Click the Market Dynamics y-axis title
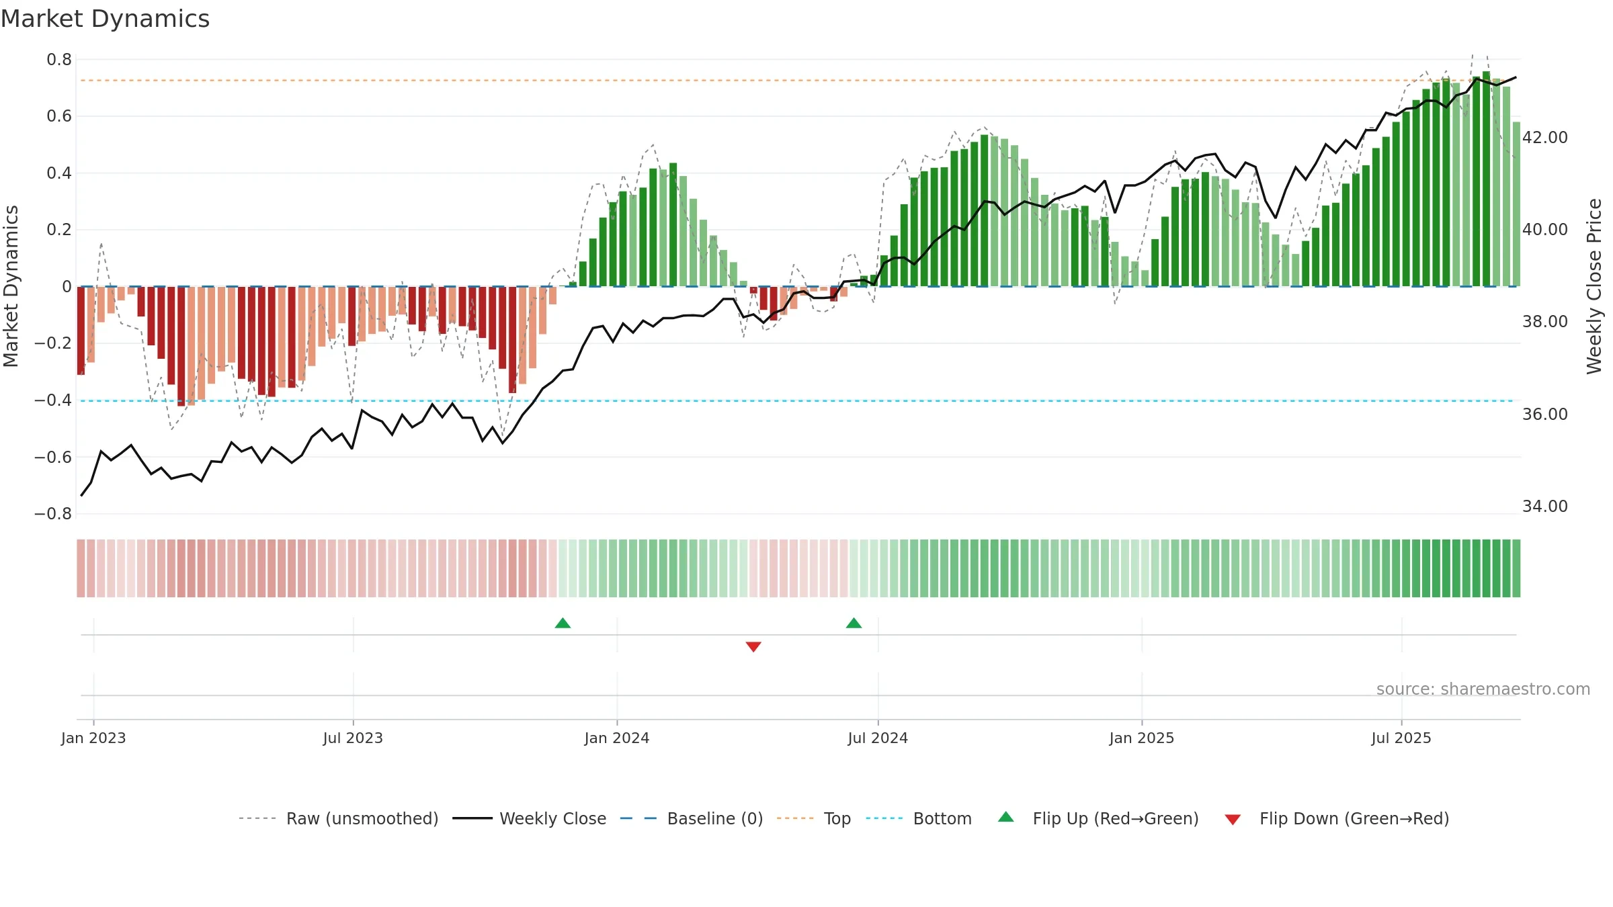 click(x=11, y=286)
